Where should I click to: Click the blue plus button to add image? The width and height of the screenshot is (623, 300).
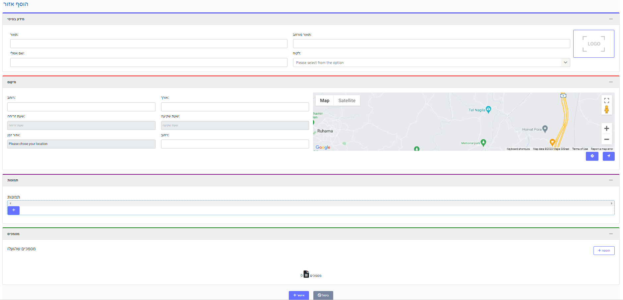[x=14, y=210]
